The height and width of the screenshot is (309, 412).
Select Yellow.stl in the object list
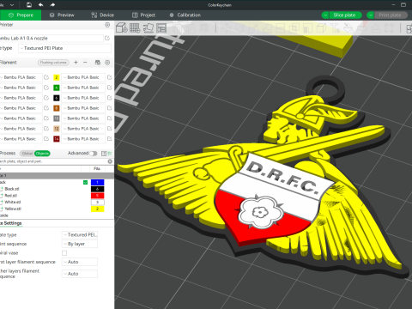coord(13,209)
